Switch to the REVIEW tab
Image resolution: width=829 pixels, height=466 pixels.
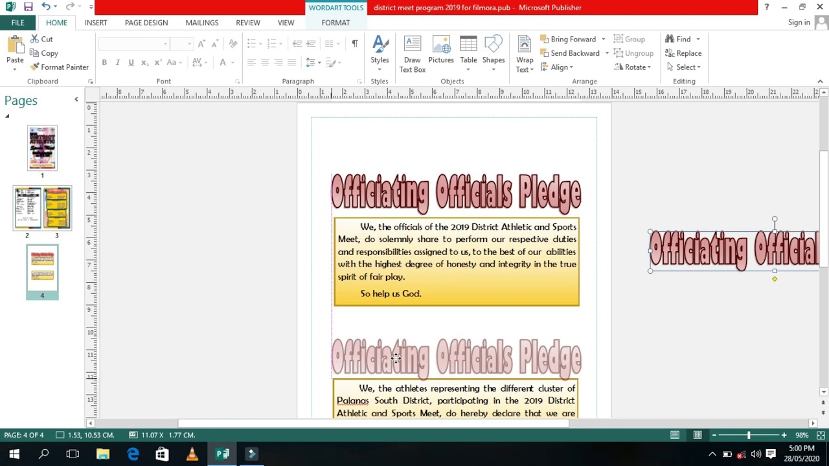[x=248, y=23]
